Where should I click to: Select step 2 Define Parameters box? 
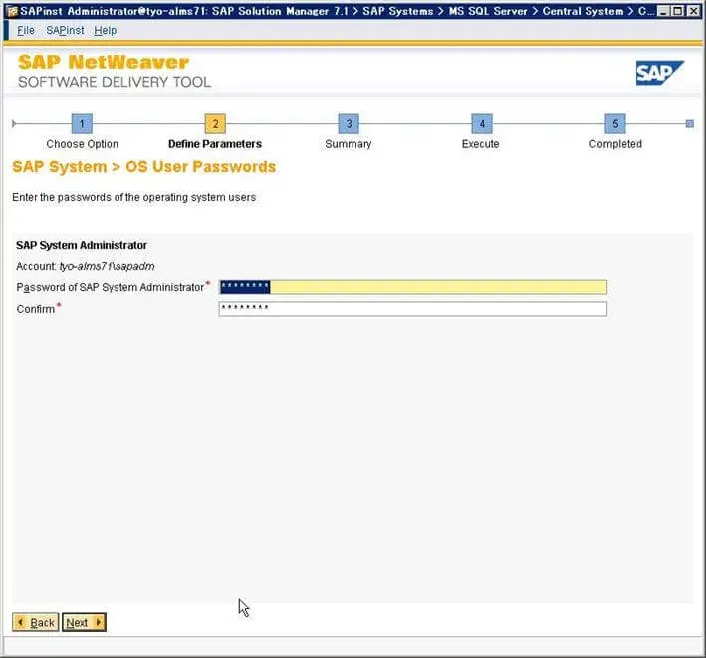215,123
